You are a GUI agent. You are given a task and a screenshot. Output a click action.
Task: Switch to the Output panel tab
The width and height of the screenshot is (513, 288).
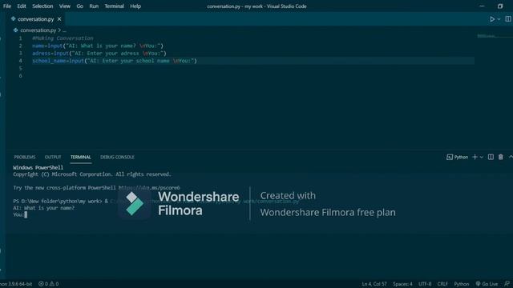(x=53, y=157)
